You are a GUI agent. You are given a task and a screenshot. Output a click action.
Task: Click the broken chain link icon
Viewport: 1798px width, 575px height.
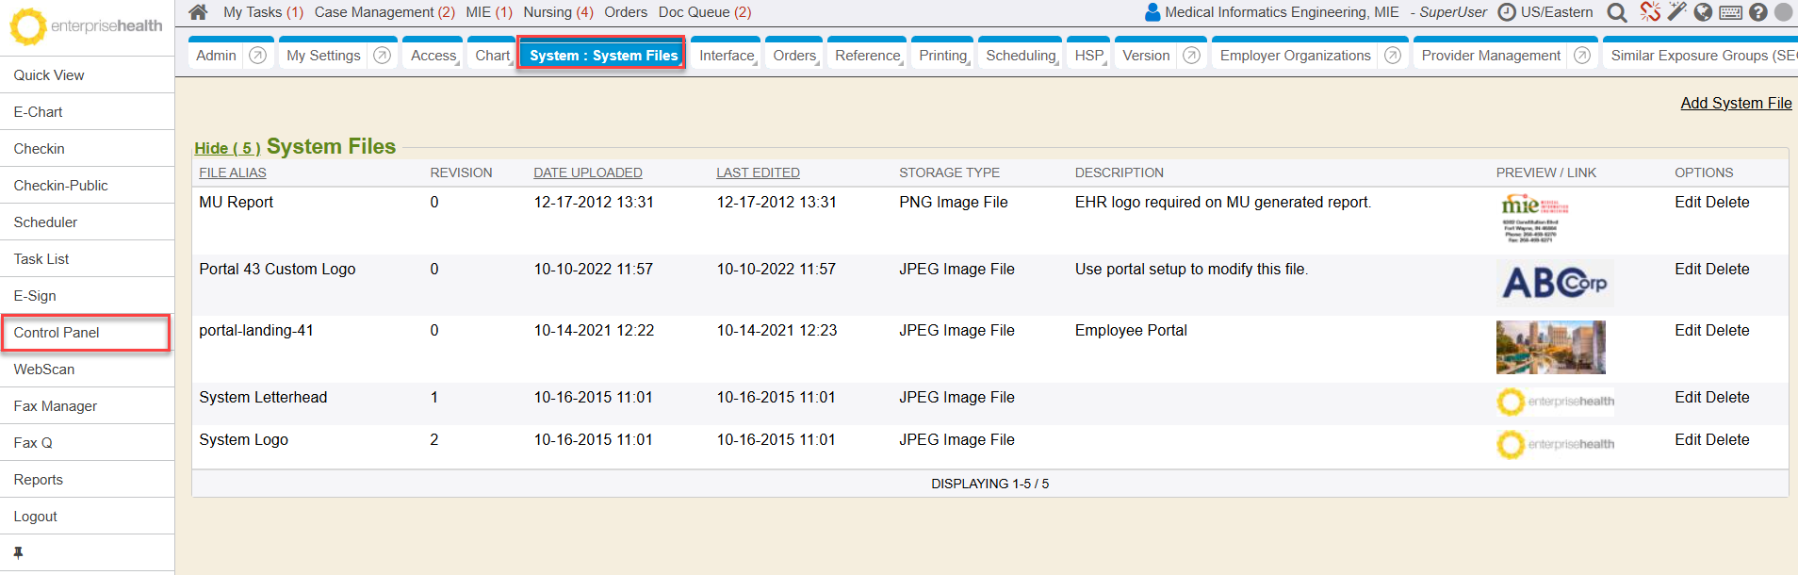[1650, 12]
